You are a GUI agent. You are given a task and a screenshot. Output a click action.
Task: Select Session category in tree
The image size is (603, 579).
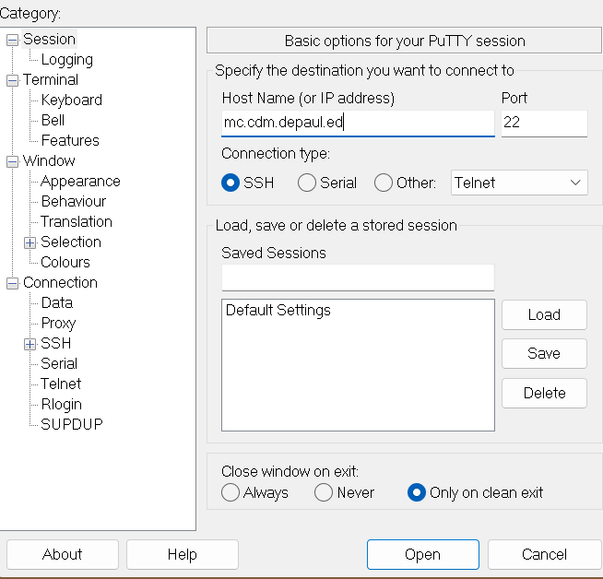49,40
